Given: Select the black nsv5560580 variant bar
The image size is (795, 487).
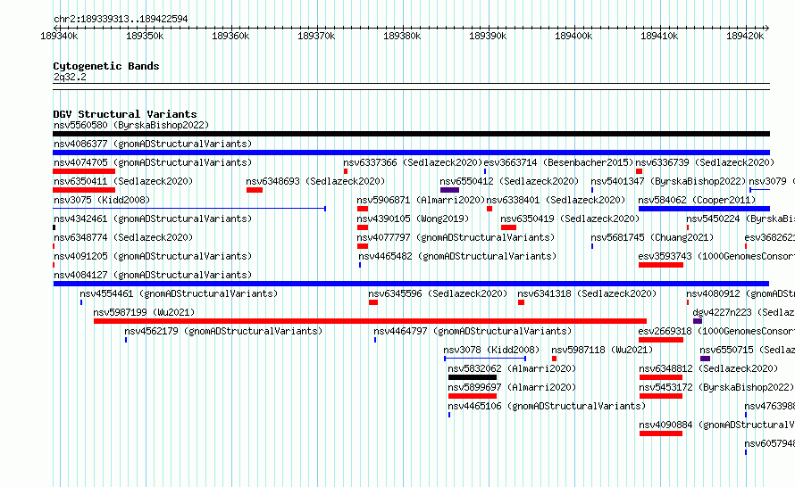Looking at the screenshot, I should [x=411, y=134].
